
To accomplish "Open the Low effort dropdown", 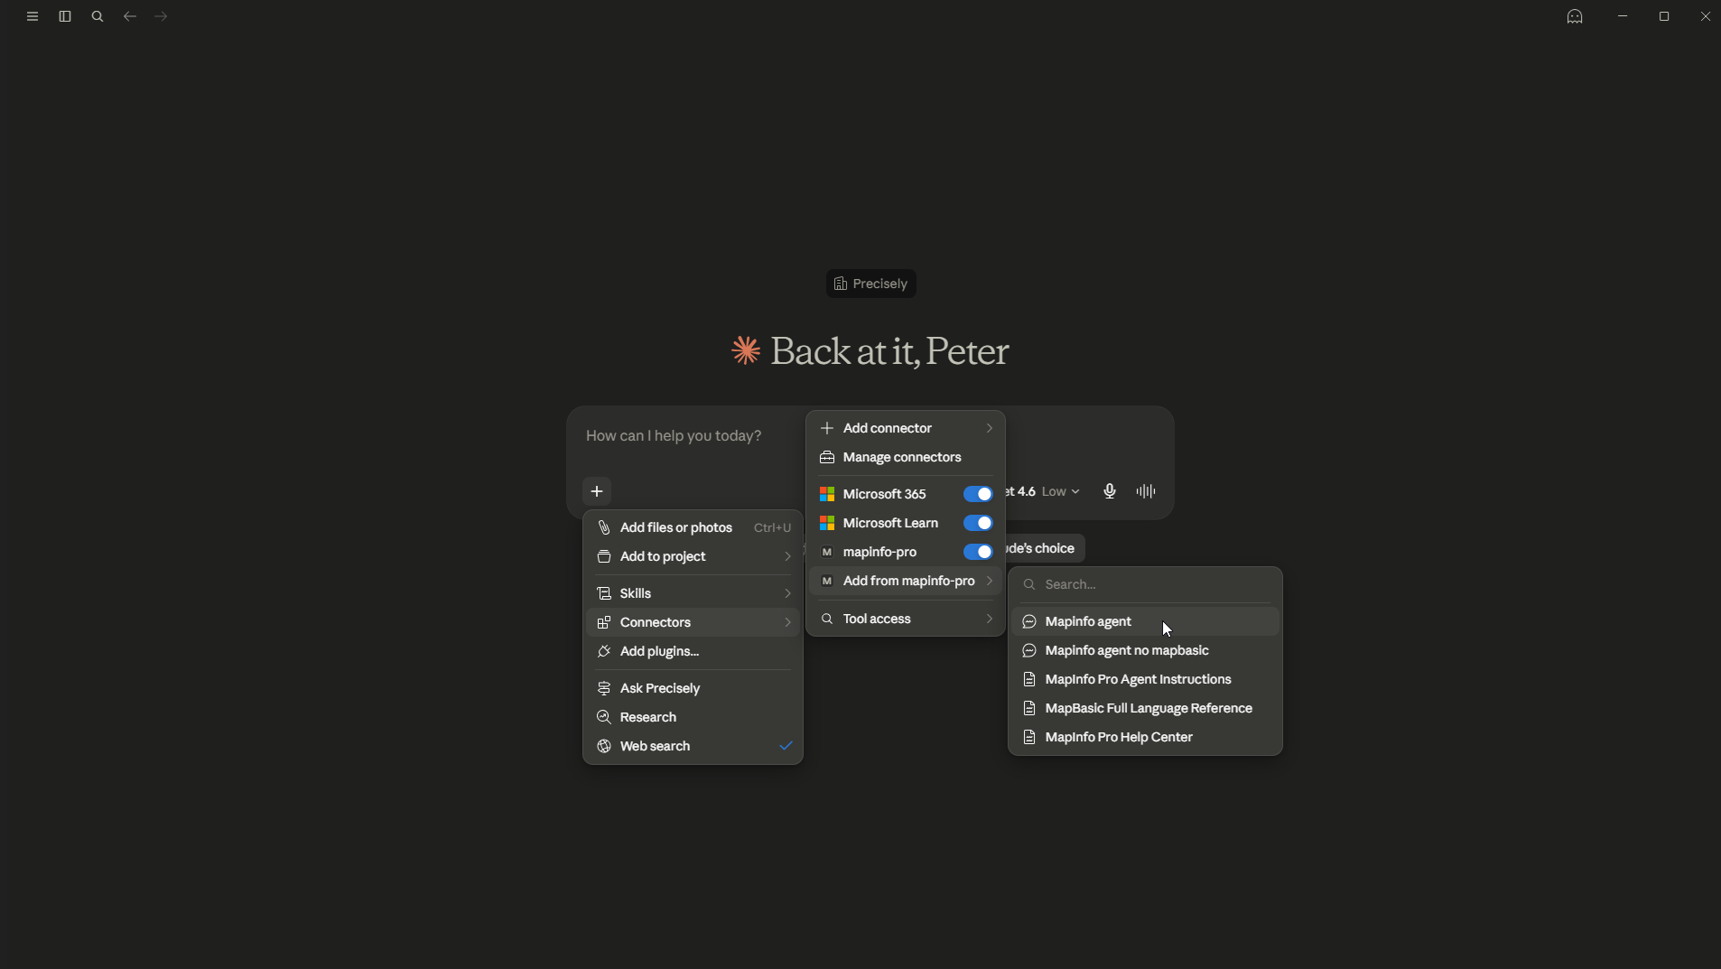I will [x=1060, y=491].
